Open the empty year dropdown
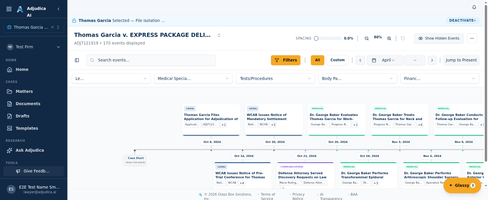Screen dimensions: 488x200 (x=415, y=60)
